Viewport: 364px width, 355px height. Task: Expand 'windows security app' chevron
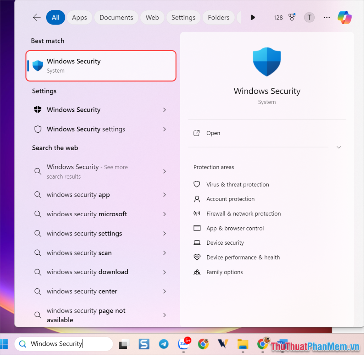(x=164, y=195)
